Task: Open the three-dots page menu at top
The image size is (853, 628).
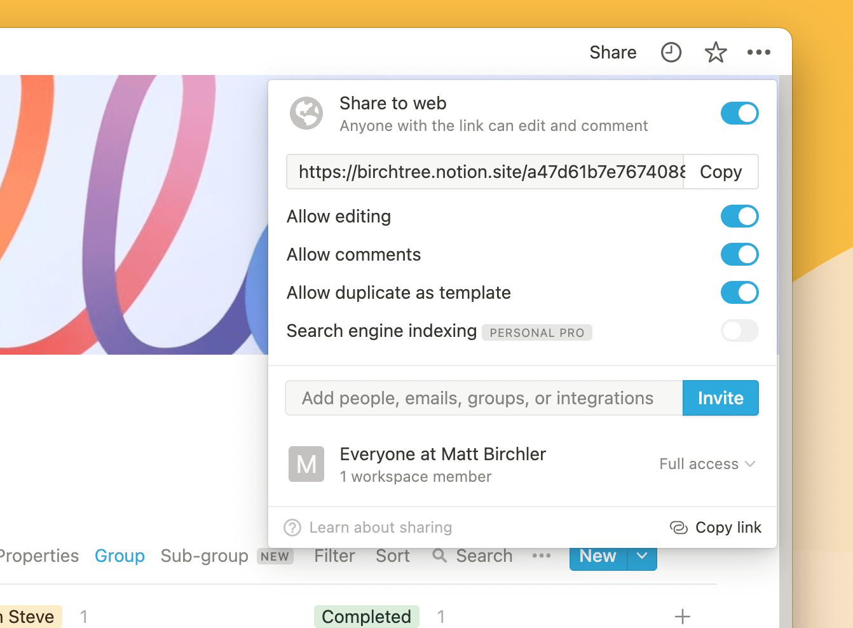Action: pyautogui.click(x=759, y=52)
